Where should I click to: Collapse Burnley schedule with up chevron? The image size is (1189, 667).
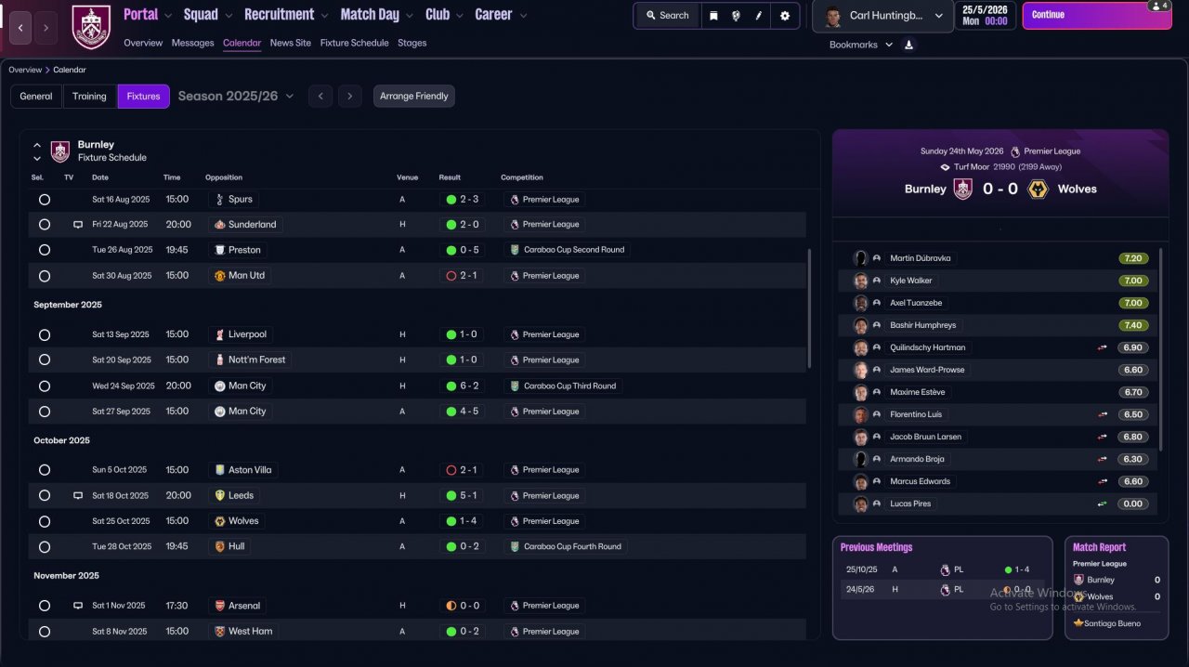click(x=37, y=146)
